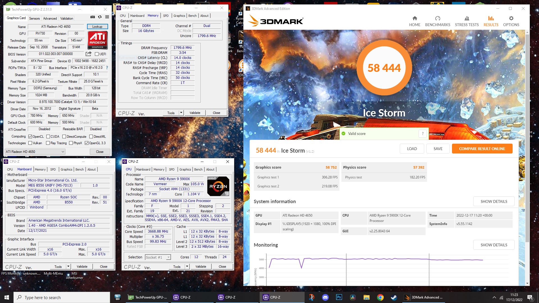This screenshot has height=303, width=539.
Task: Open GPU-Z hamburger menu icon
Action: [107, 17]
